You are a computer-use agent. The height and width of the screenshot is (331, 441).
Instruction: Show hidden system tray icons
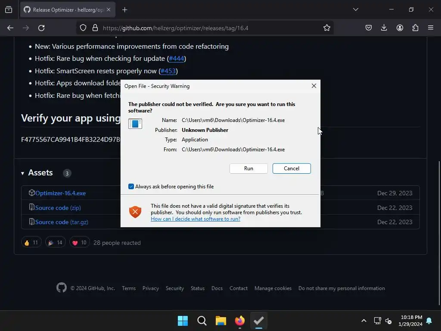363,321
